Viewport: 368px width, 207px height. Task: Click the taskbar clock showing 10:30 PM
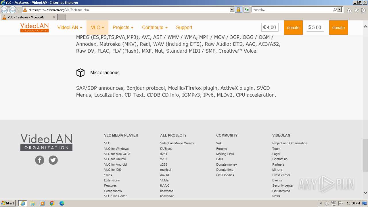353,203
